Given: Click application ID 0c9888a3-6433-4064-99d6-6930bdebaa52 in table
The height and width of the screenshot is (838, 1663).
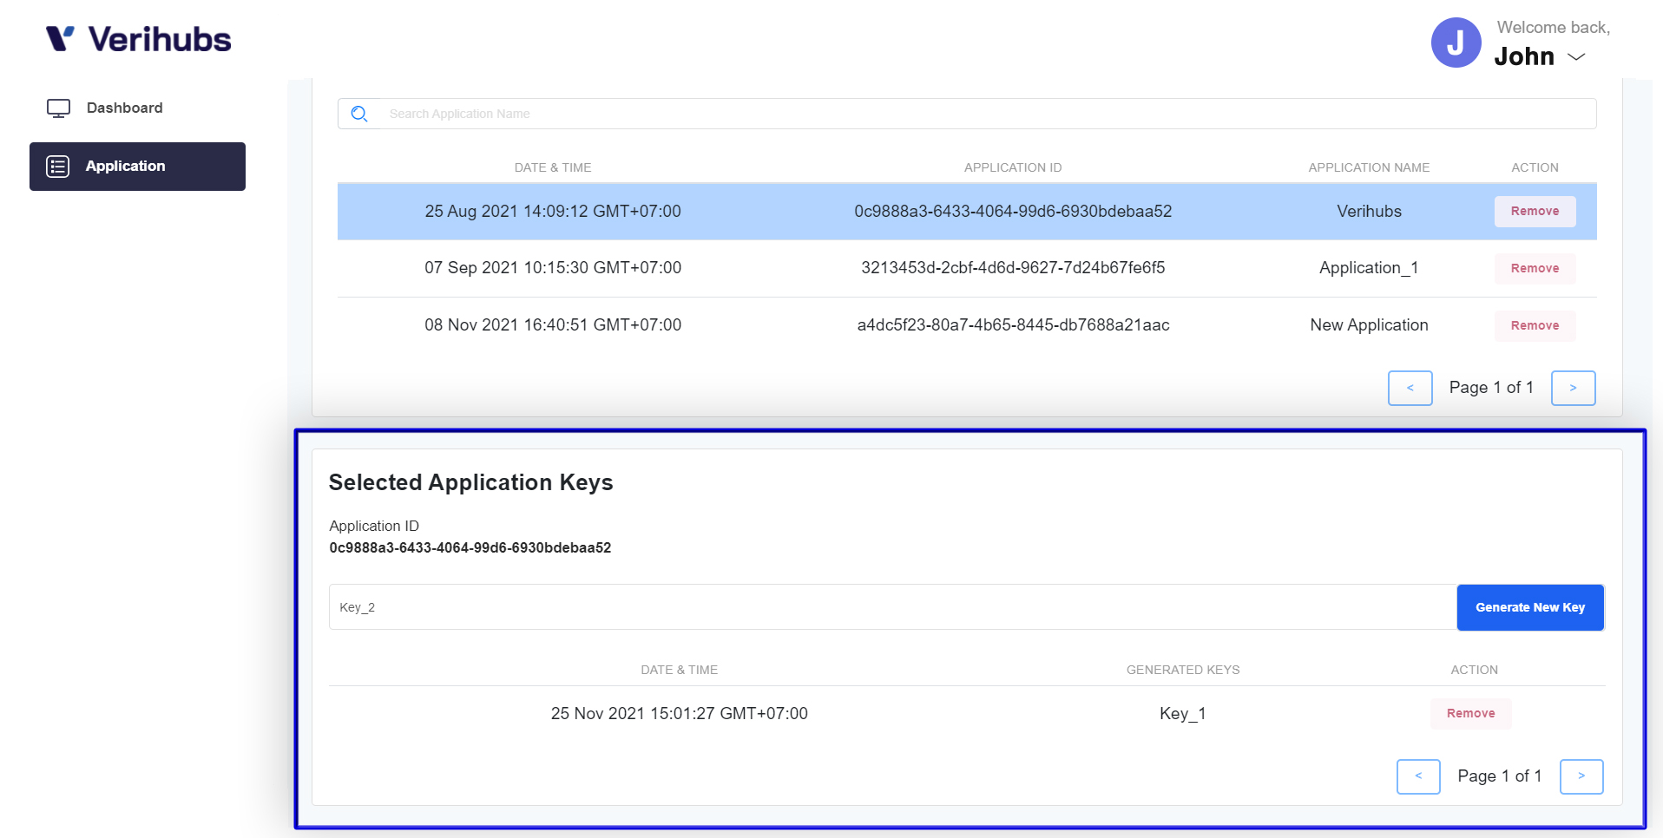Looking at the screenshot, I should point(1013,212).
